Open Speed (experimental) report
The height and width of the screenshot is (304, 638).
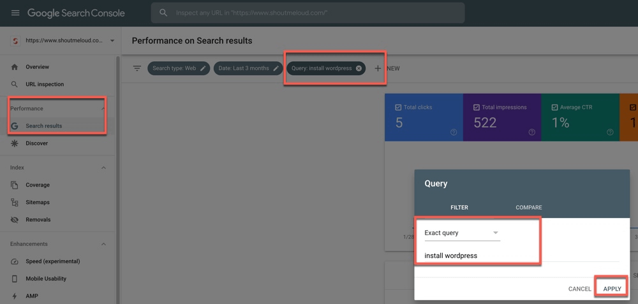tap(53, 261)
